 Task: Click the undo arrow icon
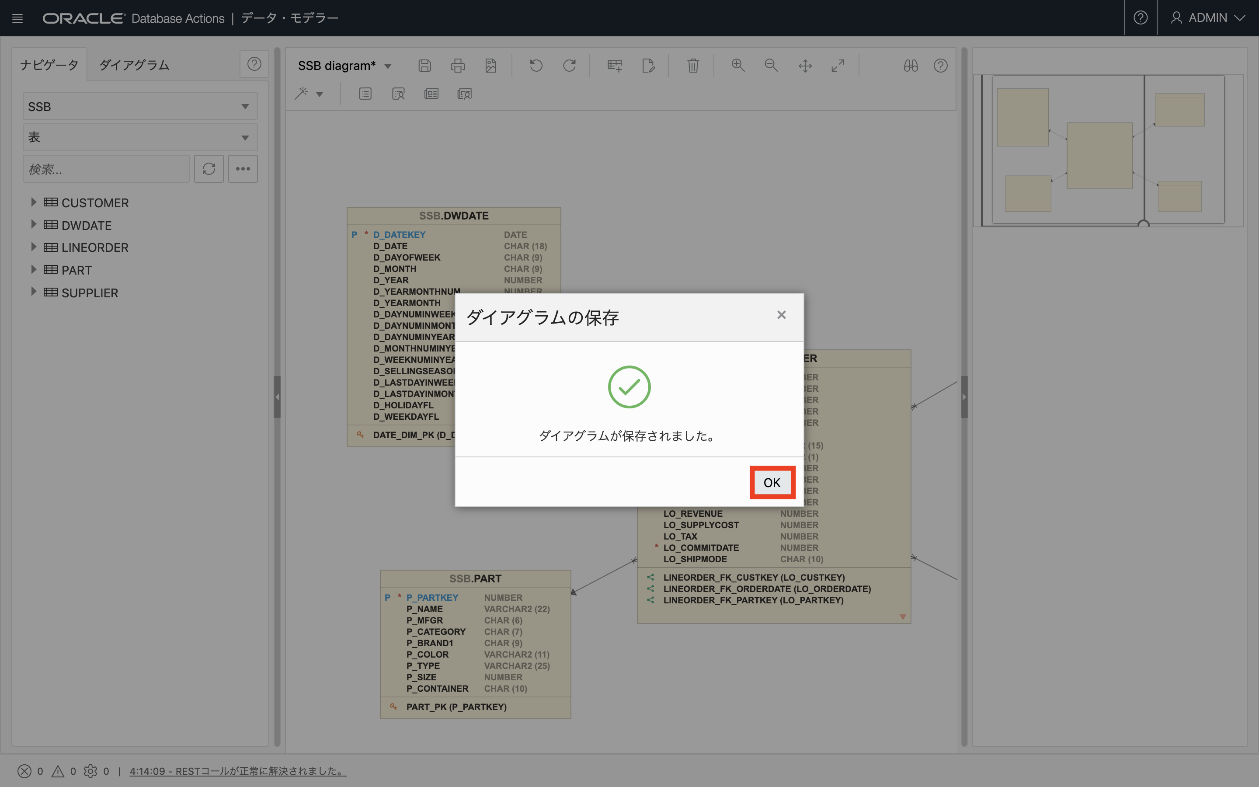coord(536,66)
